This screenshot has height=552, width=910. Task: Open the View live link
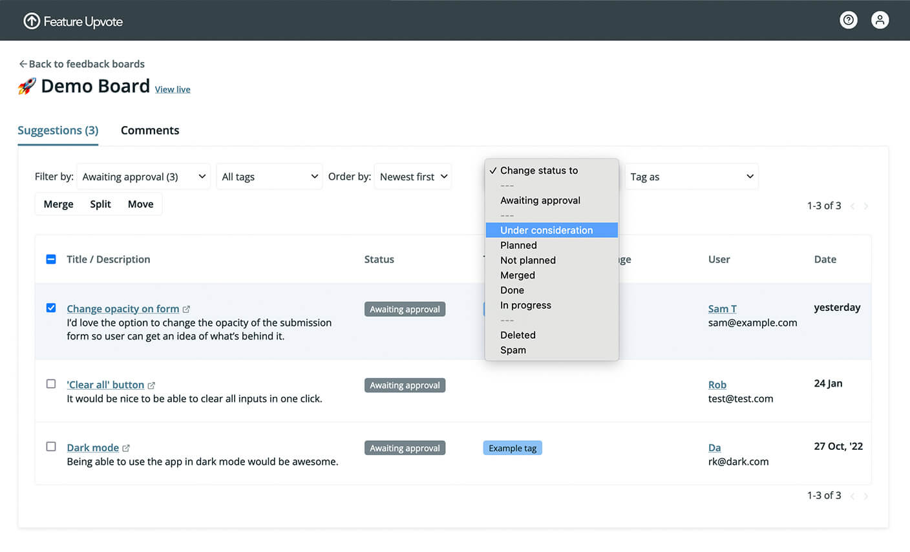[173, 89]
